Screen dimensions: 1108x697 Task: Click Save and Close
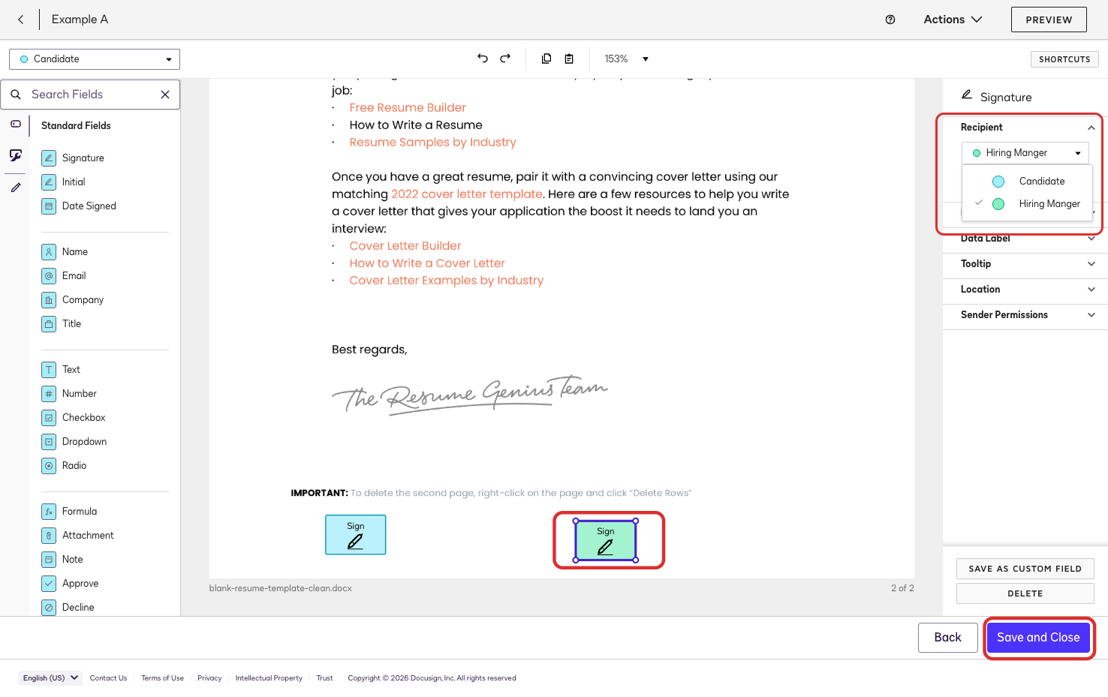1038,637
